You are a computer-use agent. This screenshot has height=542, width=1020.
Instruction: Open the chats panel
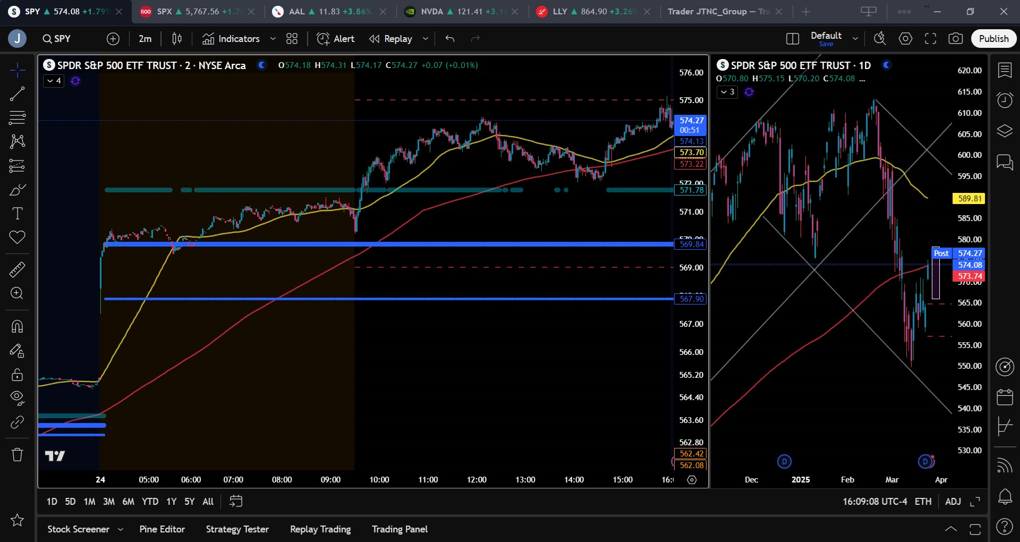point(1005,162)
